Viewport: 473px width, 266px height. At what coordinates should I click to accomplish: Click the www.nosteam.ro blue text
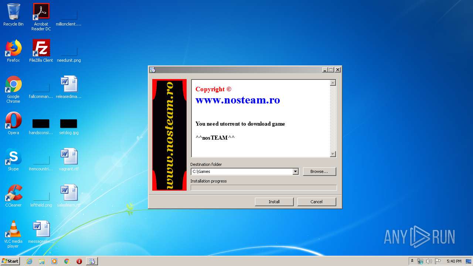point(238,100)
